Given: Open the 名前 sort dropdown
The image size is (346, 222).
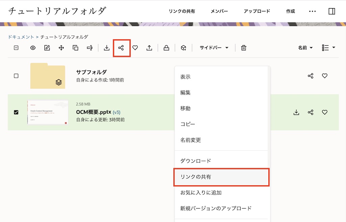Looking at the screenshot, I should 304,48.
